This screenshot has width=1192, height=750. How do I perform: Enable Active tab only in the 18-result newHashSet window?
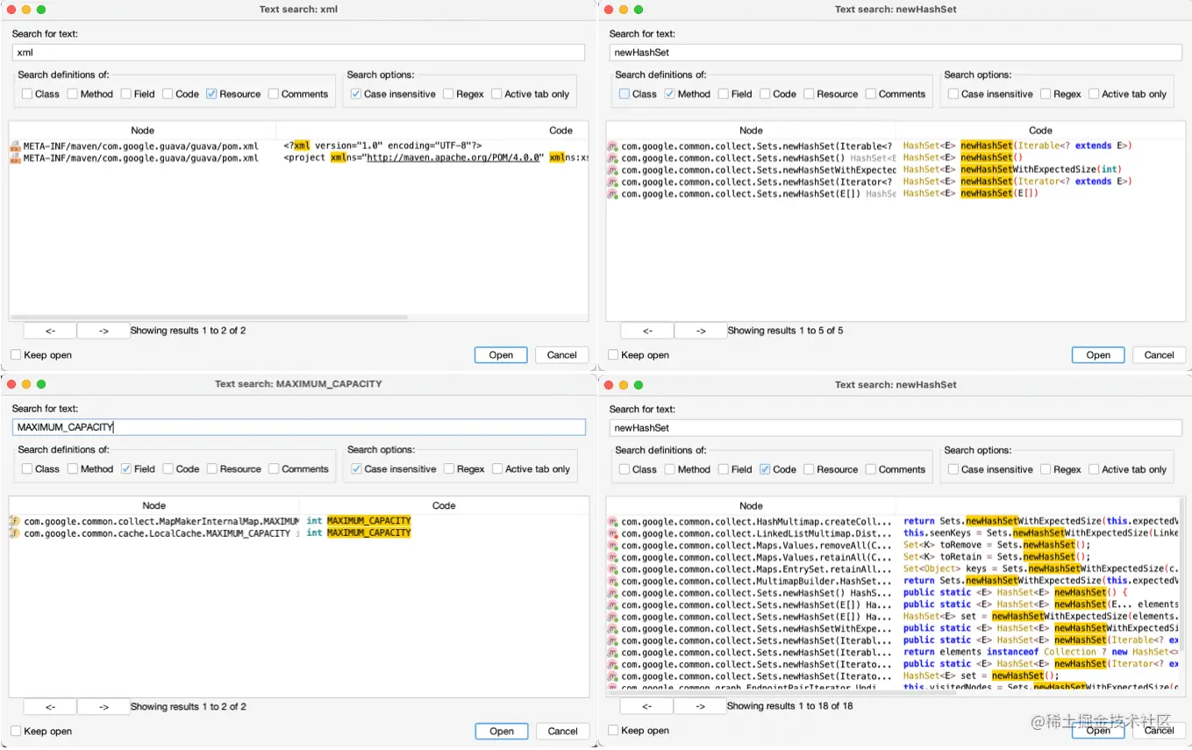point(1094,469)
